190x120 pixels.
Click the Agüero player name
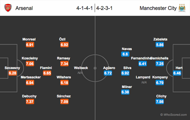pos(109,68)
